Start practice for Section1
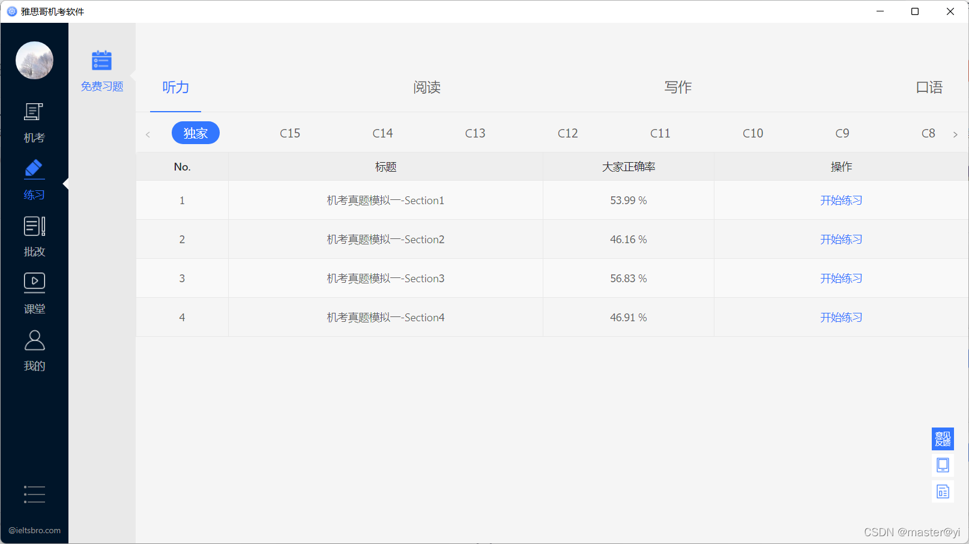The width and height of the screenshot is (969, 544). 841,201
